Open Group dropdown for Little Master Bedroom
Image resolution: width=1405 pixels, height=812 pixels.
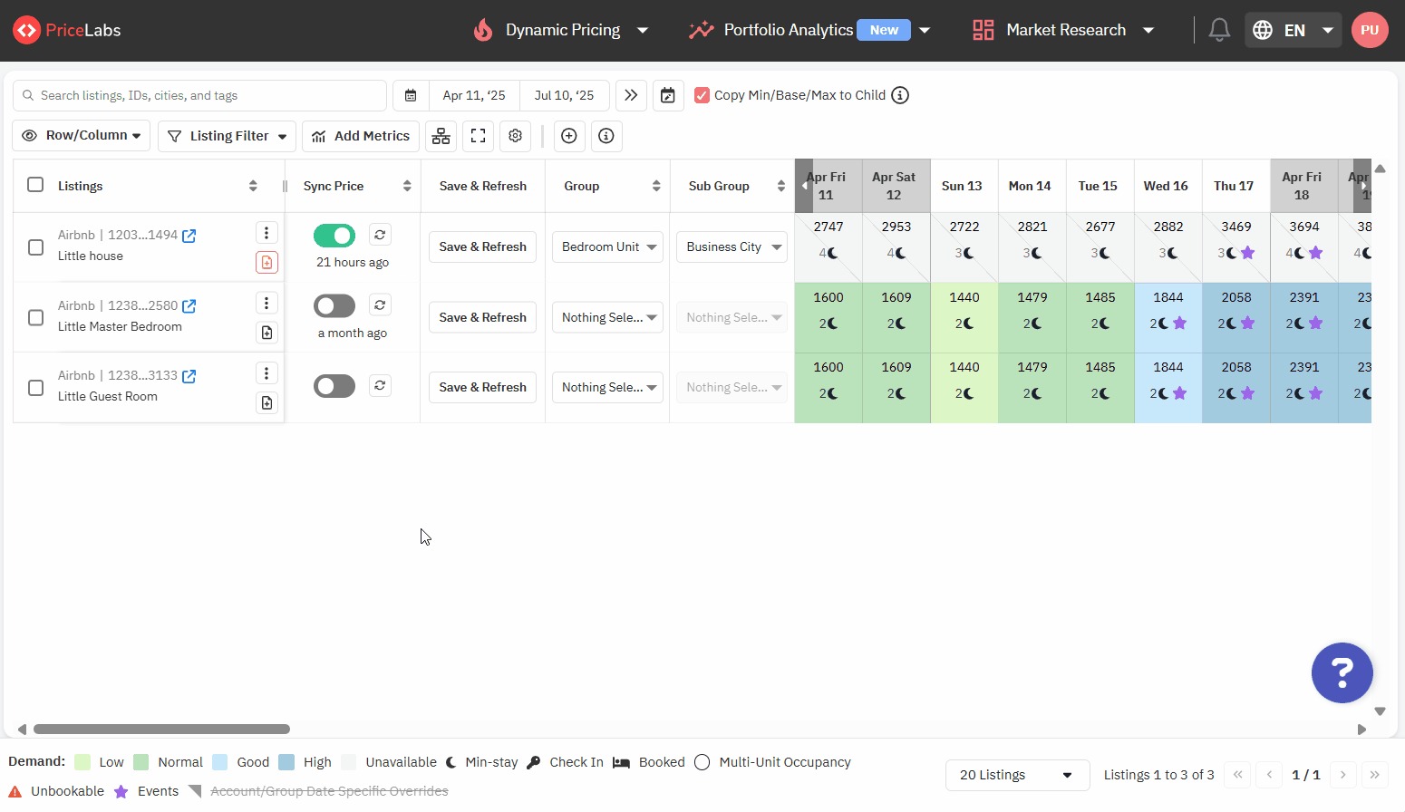click(607, 317)
